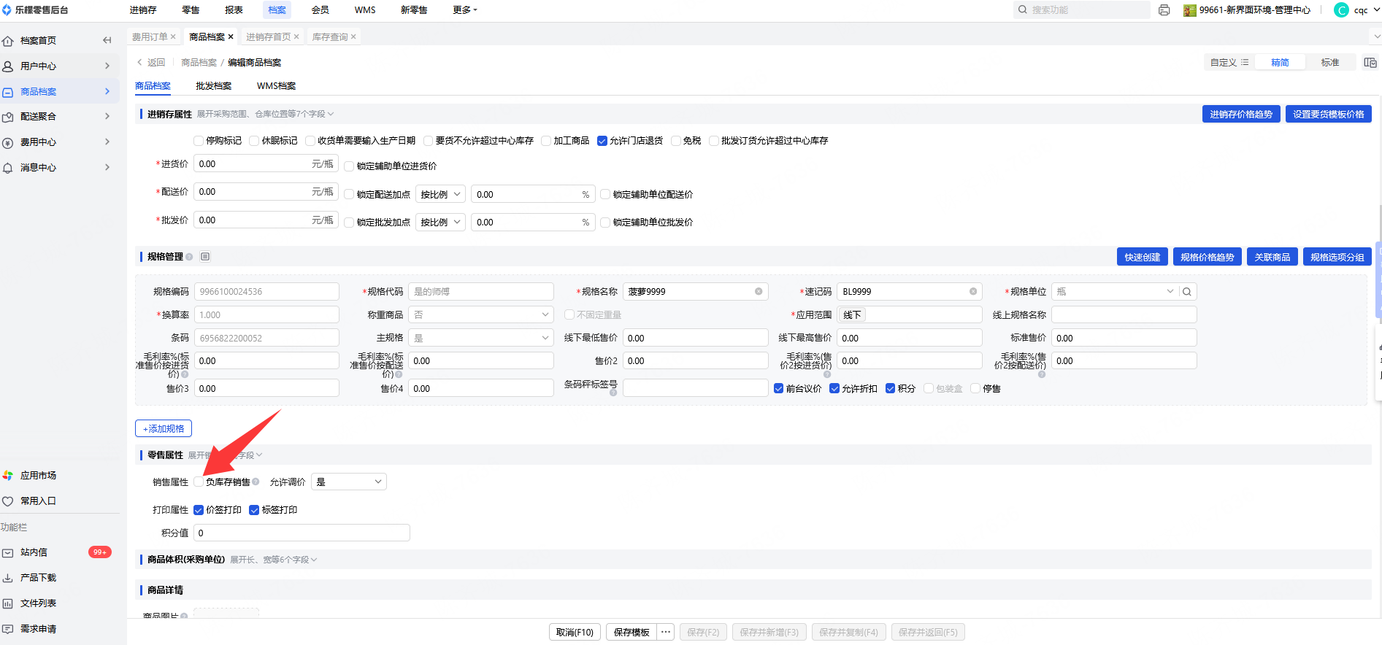Open 用户中心 sidebar item
Image resolution: width=1382 pixels, height=645 pixels.
[x=58, y=66]
